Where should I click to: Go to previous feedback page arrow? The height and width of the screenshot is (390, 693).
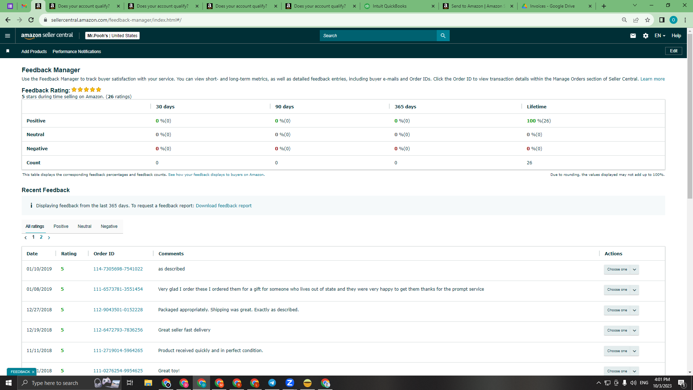(26, 238)
